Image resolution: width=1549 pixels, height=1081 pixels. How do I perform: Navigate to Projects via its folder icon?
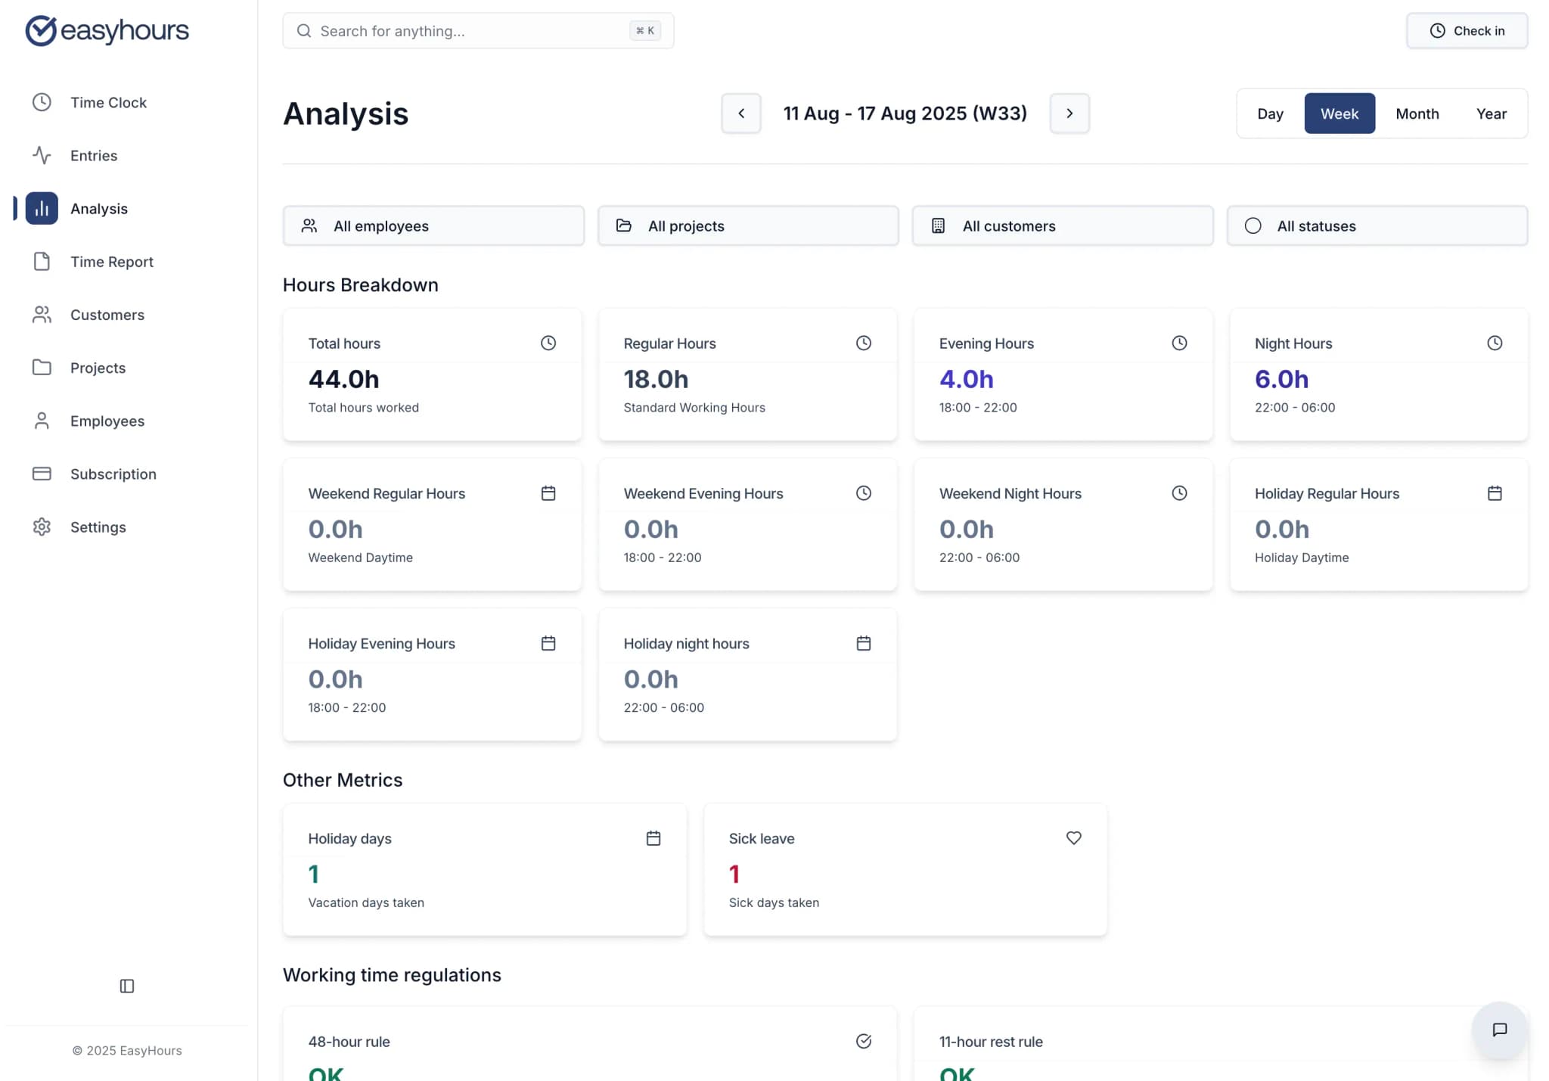click(x=42, y=368)
